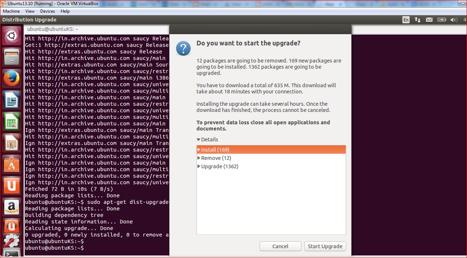Open the VirtualBox View menu
The width and height of the screenshot is (467, 258).
[x=30, y=11]
